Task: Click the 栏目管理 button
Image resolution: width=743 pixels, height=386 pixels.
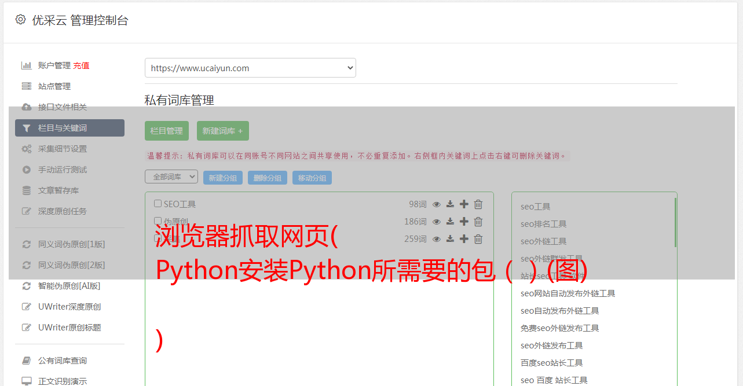Action: pos(167,131)
